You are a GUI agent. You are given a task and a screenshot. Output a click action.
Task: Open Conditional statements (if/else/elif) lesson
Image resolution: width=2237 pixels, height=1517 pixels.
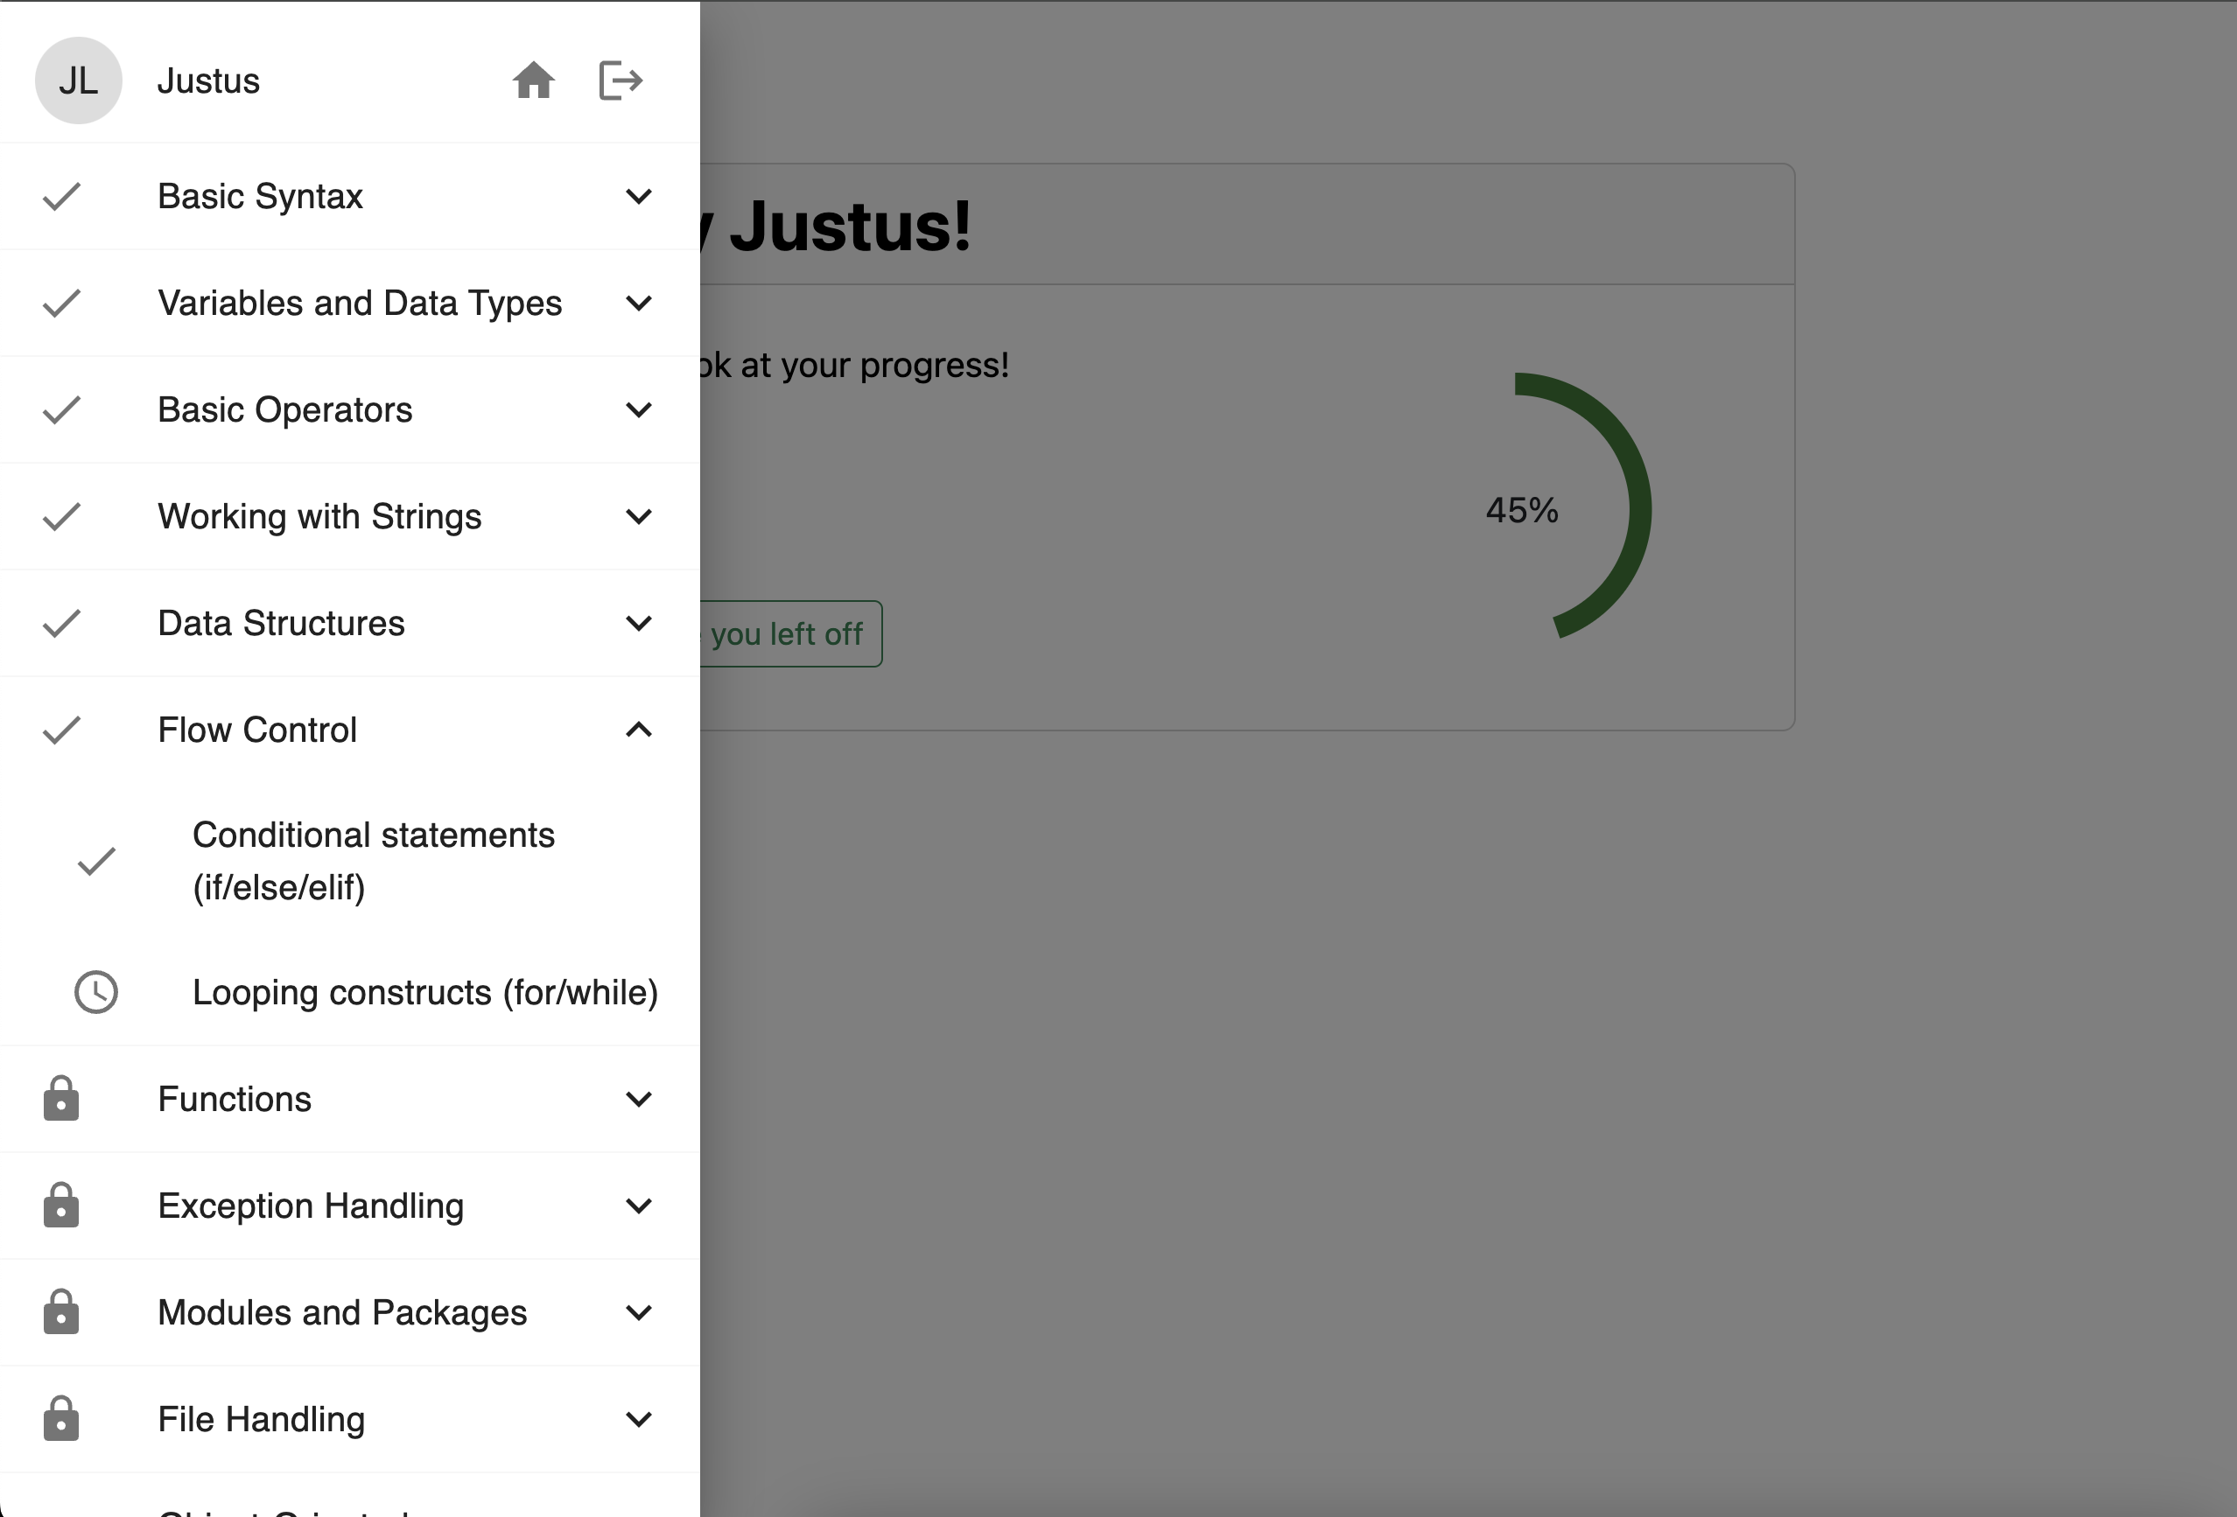click(374, 861)
